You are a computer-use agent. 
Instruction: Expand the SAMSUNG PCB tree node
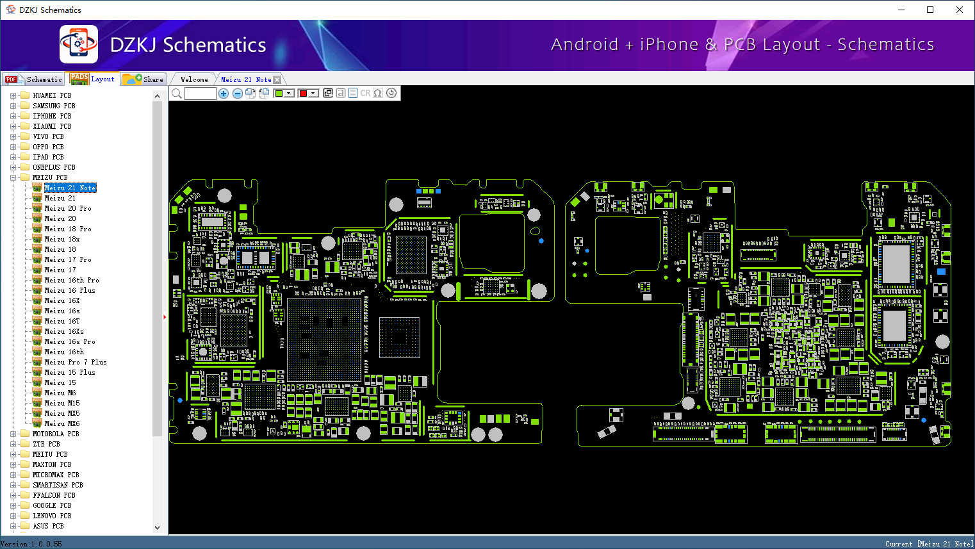(13, 106)
